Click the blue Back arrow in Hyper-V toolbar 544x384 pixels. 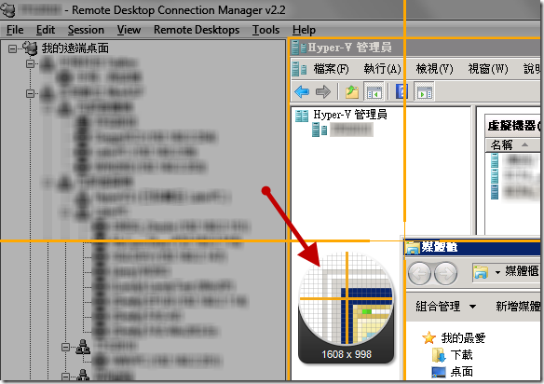tap(302, 92)
